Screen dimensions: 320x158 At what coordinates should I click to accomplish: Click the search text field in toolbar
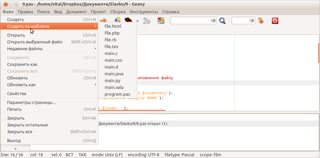(x=193, y=21)
